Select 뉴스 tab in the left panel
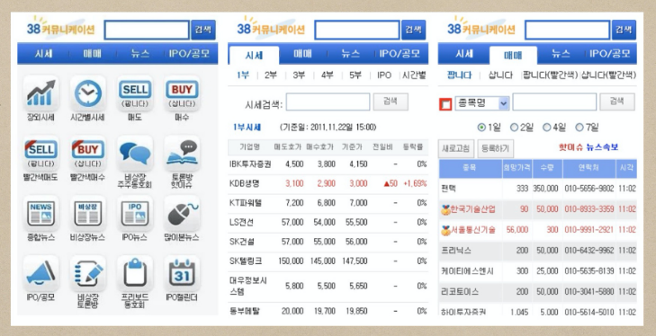 click(140, 54)
